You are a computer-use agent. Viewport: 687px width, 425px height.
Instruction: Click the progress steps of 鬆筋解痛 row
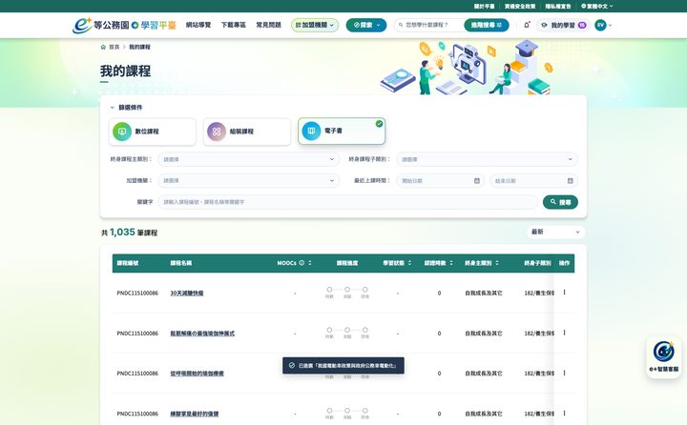[x=347, y=333]
